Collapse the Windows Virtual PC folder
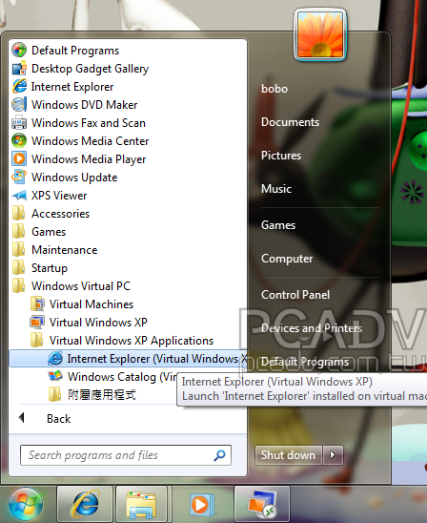This screenshot has height=523, width=427. coord(71,286)
